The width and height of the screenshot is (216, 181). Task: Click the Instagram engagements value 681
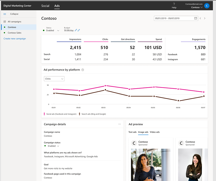click(203, 59)
